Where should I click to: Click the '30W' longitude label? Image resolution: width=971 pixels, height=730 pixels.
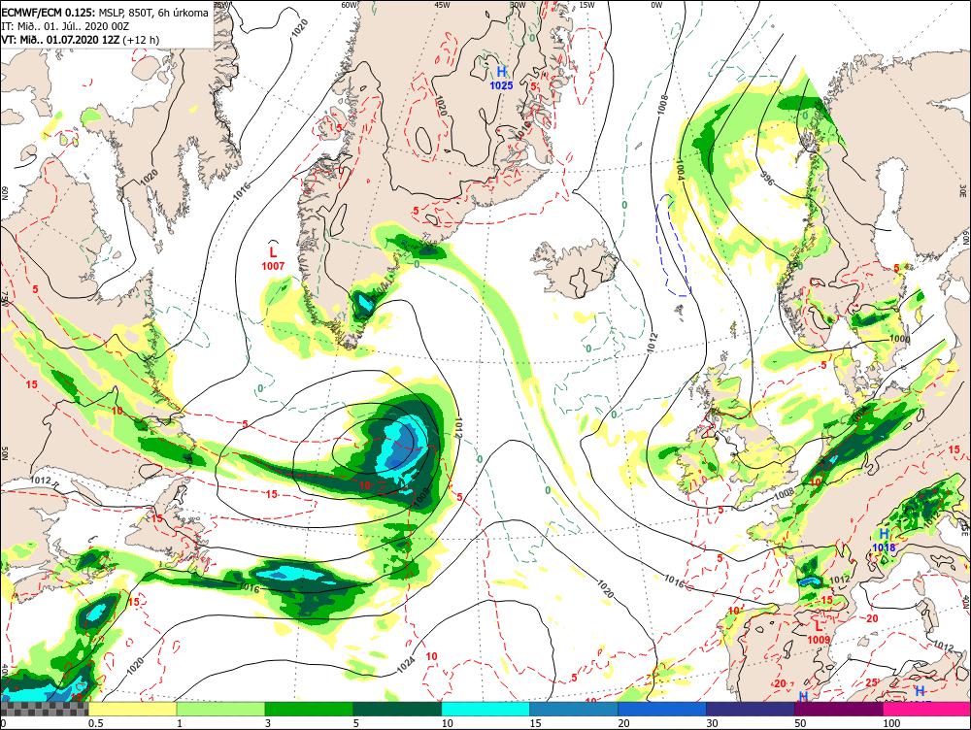(x=518, y=4)
